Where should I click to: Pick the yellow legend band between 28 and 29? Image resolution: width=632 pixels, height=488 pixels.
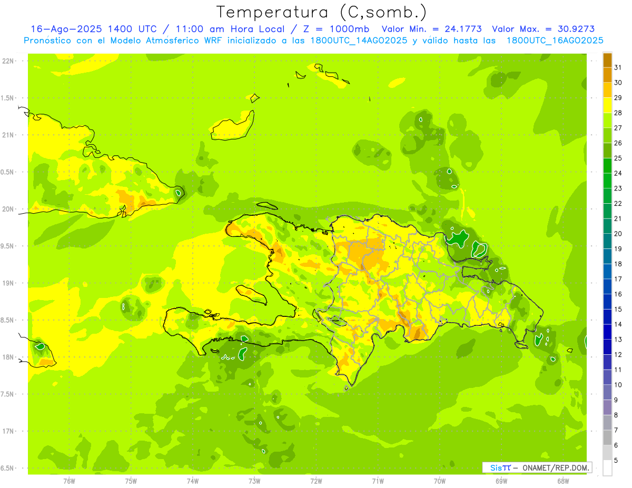[x=607, y=105]
